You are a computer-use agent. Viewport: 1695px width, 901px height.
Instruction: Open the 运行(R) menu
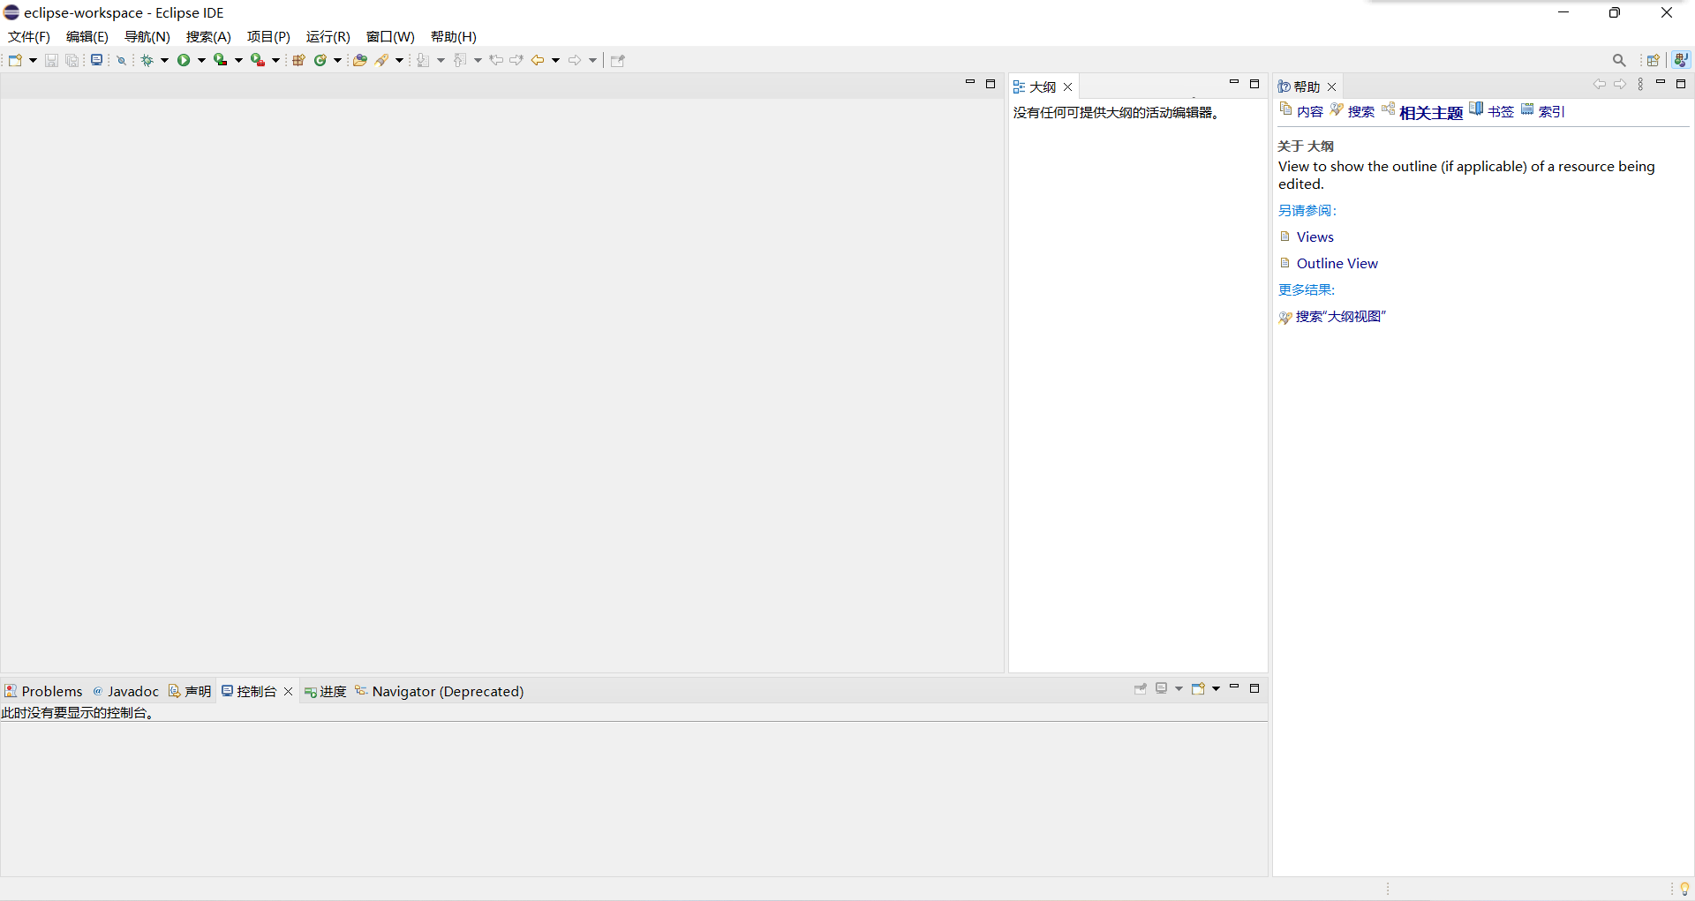tap(328, 36)
